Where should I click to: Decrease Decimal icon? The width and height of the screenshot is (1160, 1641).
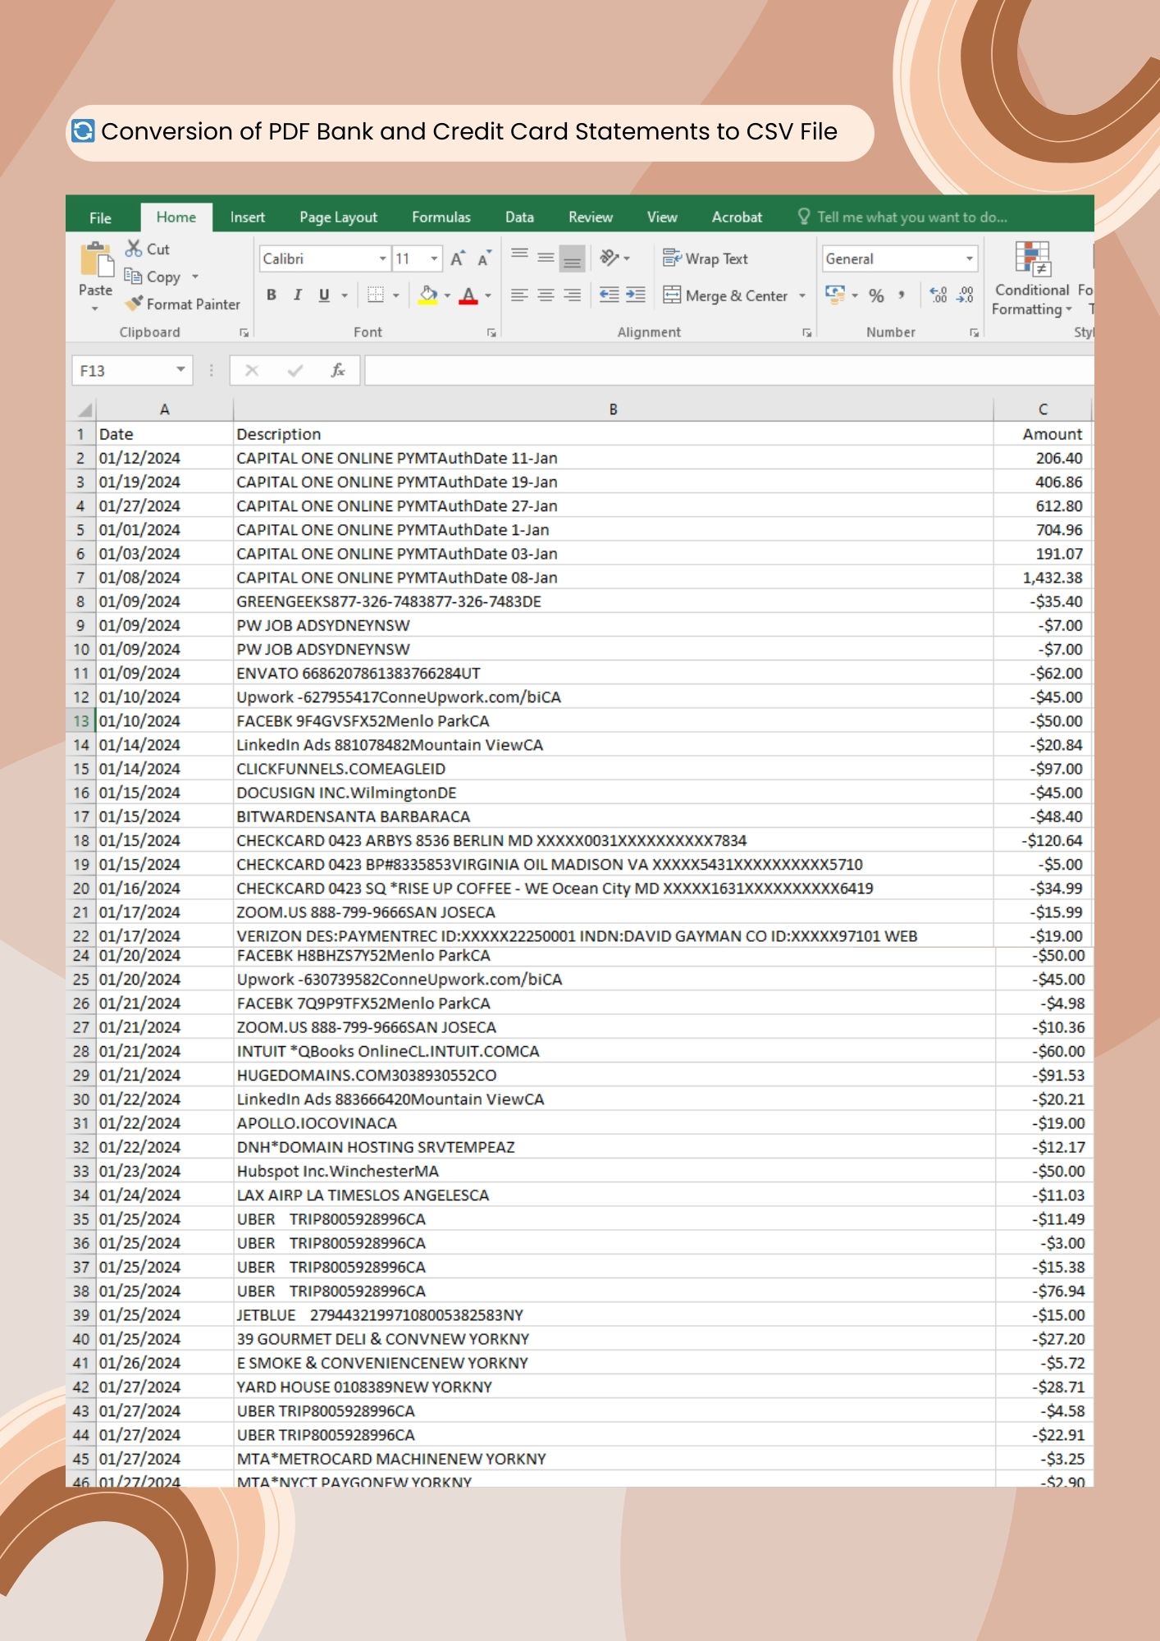pyautogui.click(x=966, y=295)
